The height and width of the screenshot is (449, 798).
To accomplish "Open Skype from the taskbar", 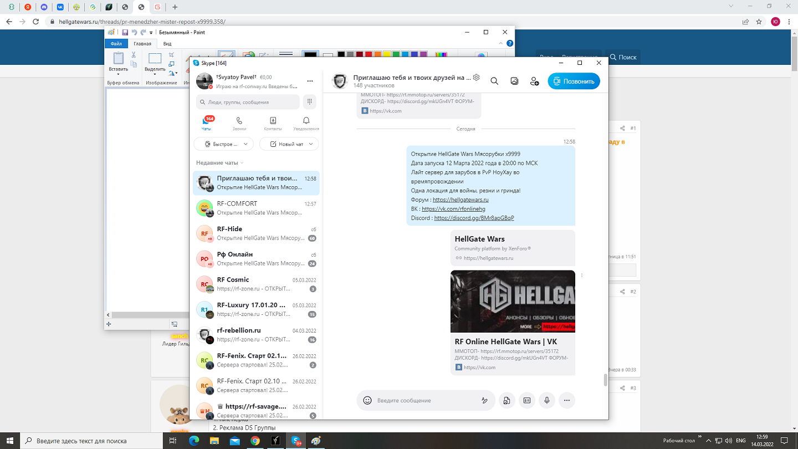I will click(x=296, y=441).
